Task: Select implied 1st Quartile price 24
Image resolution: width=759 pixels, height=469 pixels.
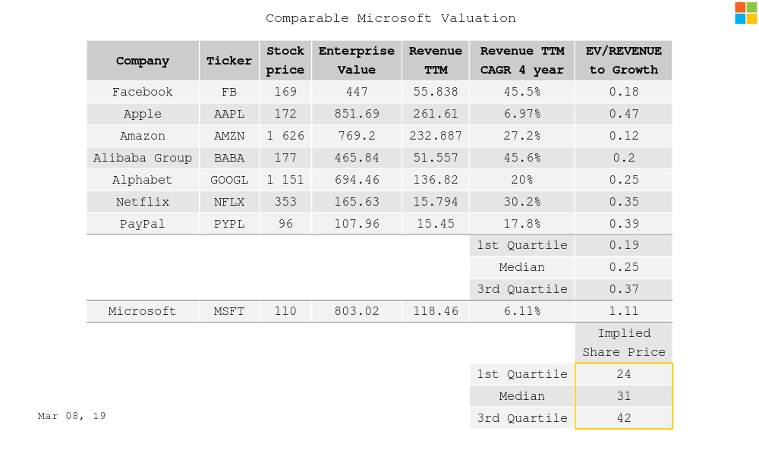Action: click(x=623, y=374)
